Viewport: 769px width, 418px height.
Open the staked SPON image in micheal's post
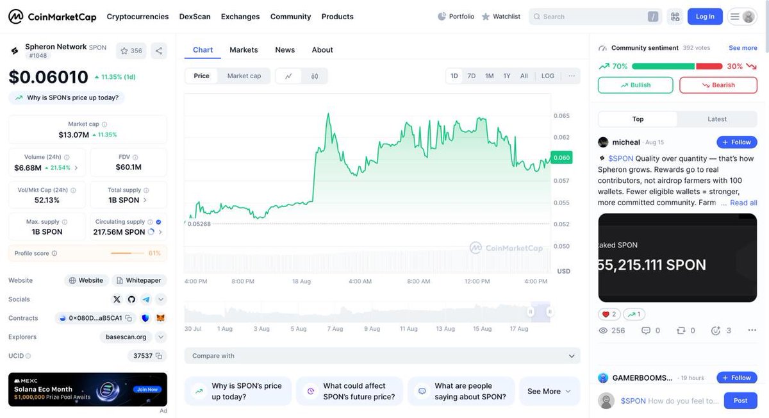point(677,258)
